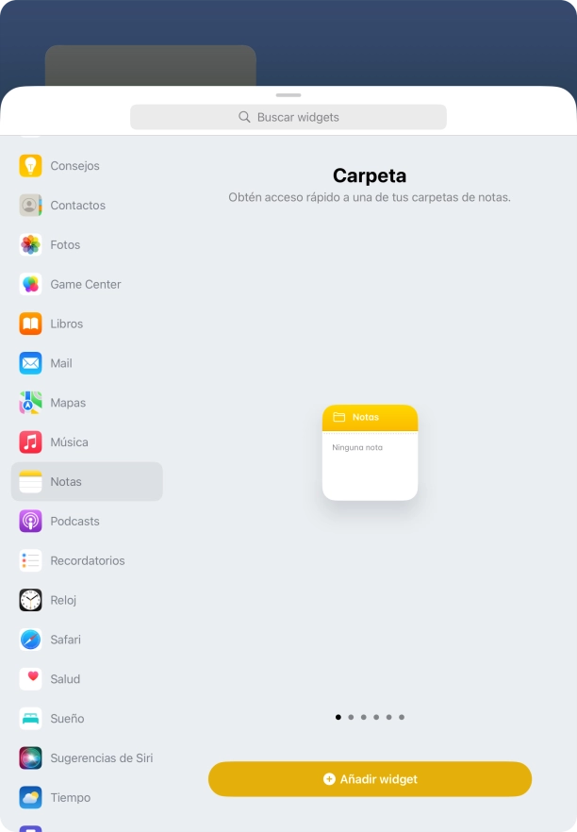
Task: Select the Salud heart icon
Action: (x=30, y=679)
